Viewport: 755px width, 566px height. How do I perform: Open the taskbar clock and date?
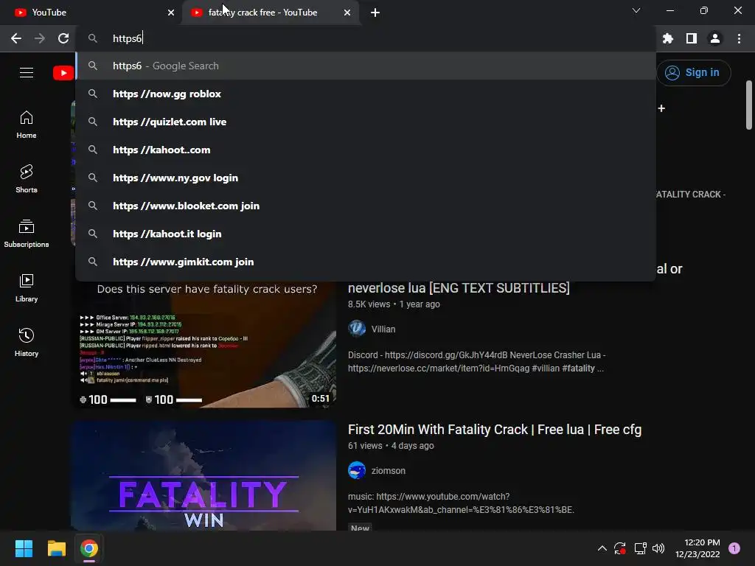coord(697,548)
